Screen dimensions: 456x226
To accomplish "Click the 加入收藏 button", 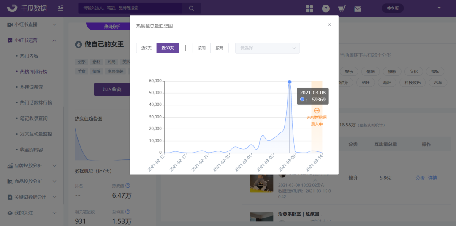I will coord(112,89).
